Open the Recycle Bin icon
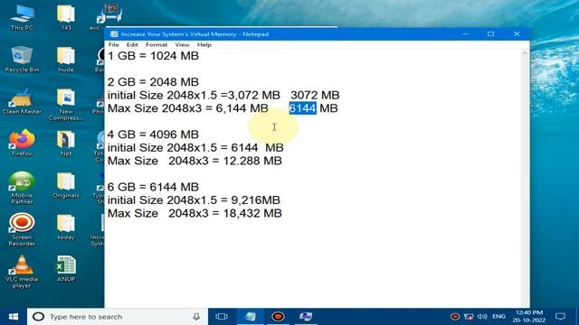The width and height of the screenshot is (579, 325). [x=22, y=59]
